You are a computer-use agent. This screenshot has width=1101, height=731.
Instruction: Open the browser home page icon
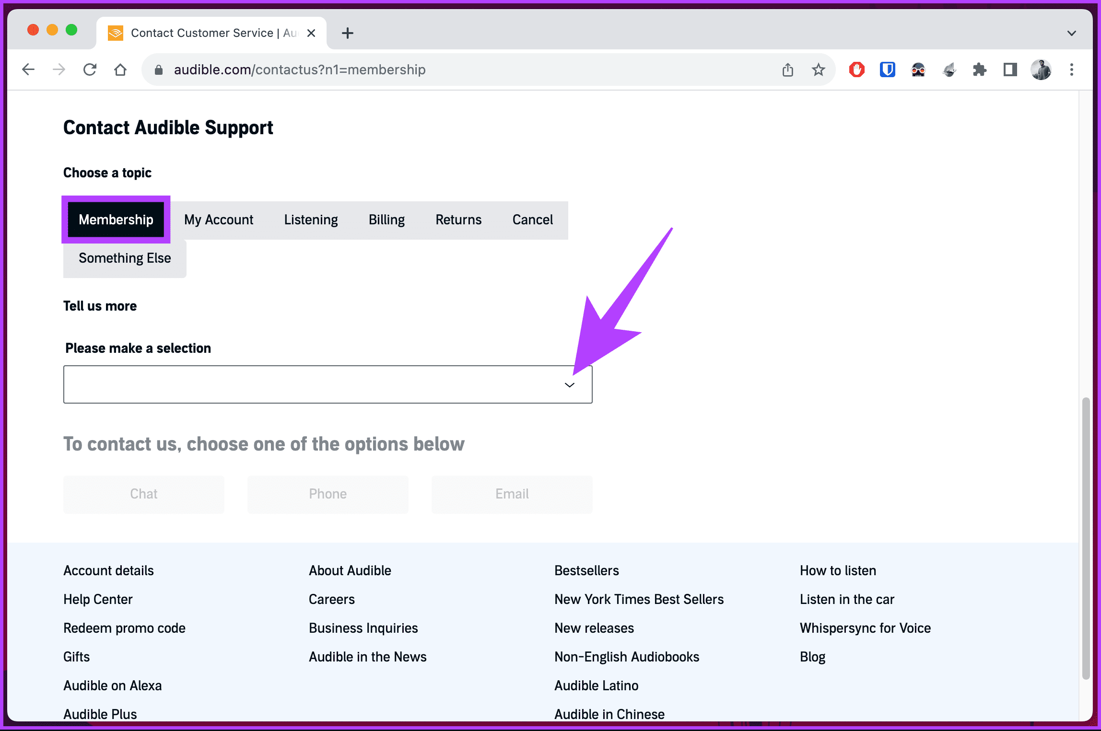(x=120, y=70)
